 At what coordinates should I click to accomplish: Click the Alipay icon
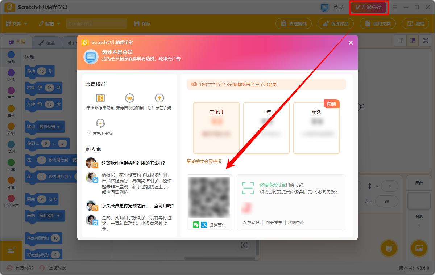(204, 225)
